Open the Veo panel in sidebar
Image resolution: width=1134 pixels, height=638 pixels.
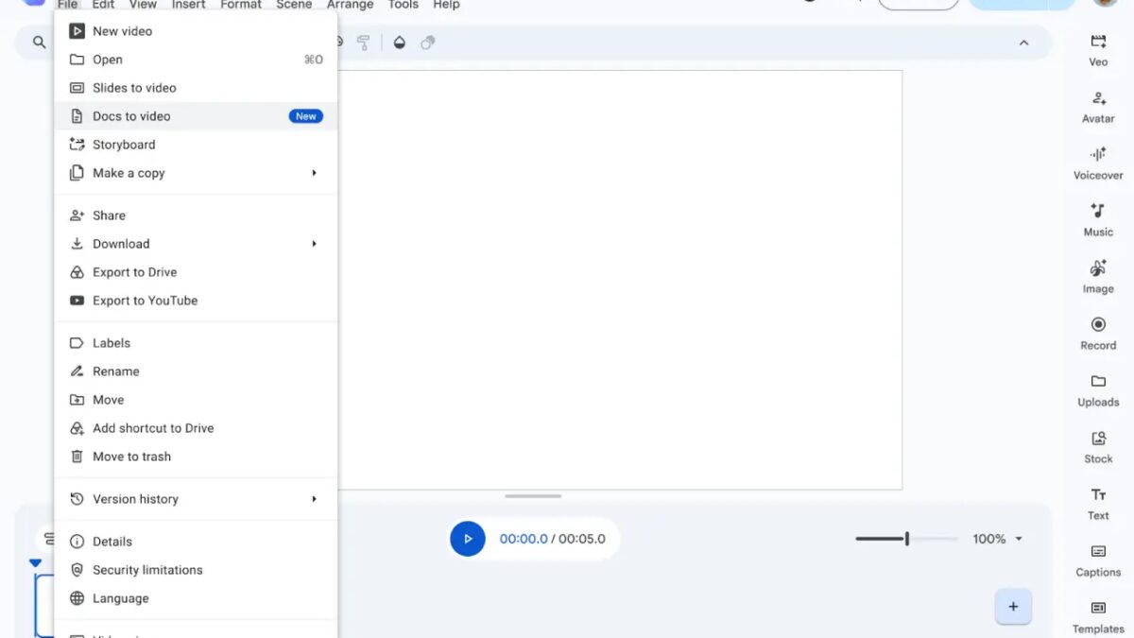[1098, 50]
